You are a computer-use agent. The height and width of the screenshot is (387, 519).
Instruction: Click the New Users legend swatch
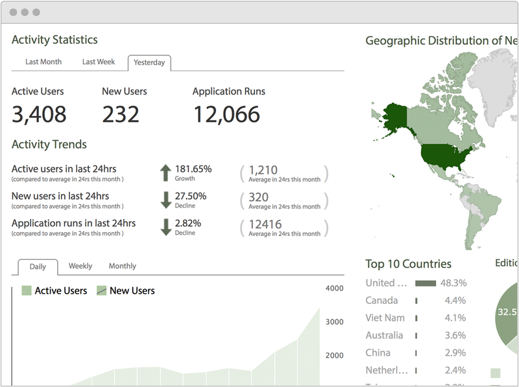pos(101,291)
